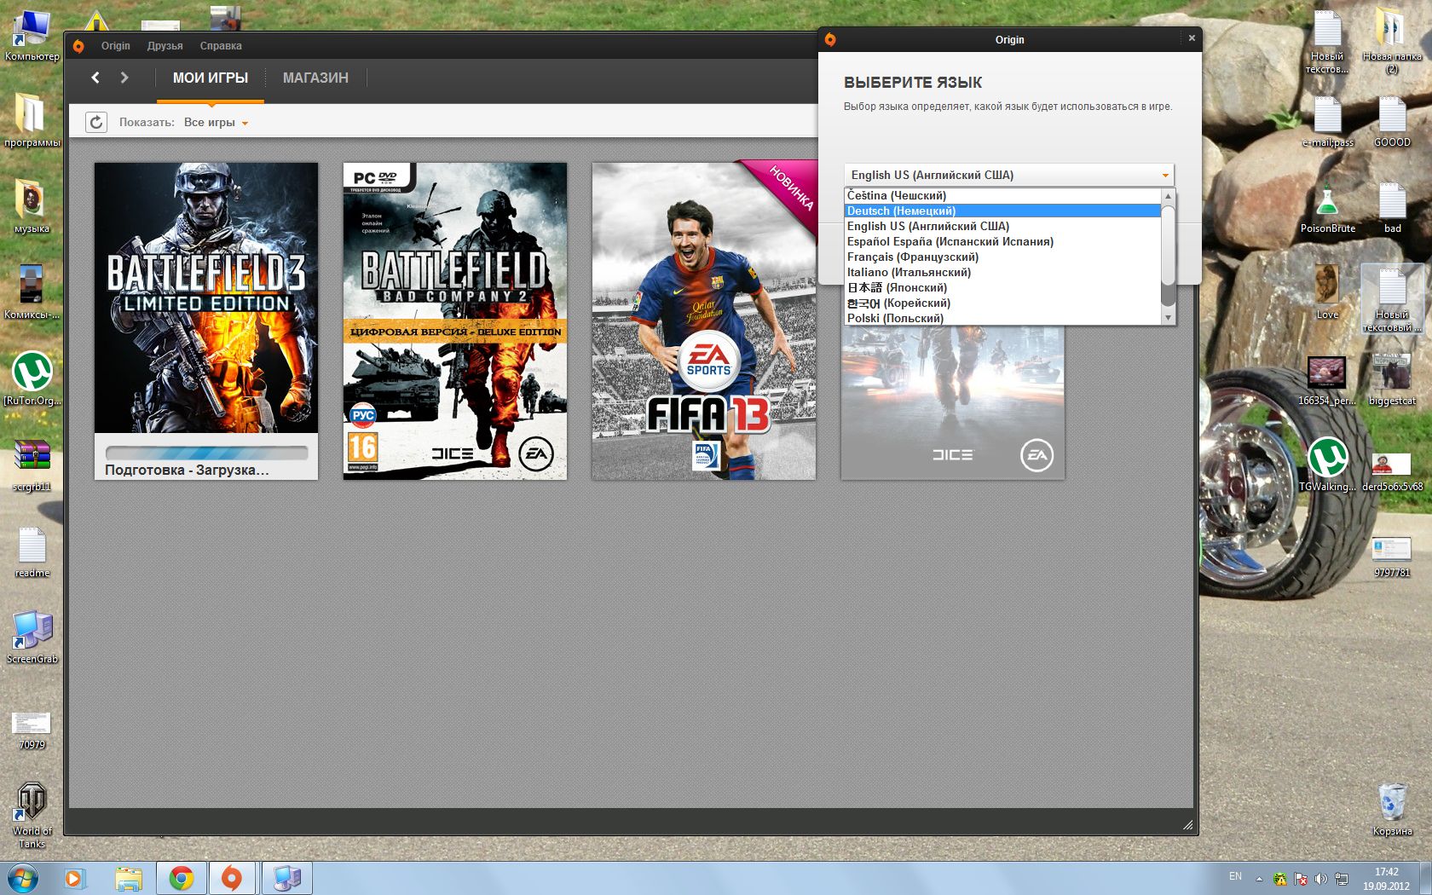Select the Japanese (Японский) option
Image resolution: width=1432 pixels, height=895 pixels.
[1002, 287]
